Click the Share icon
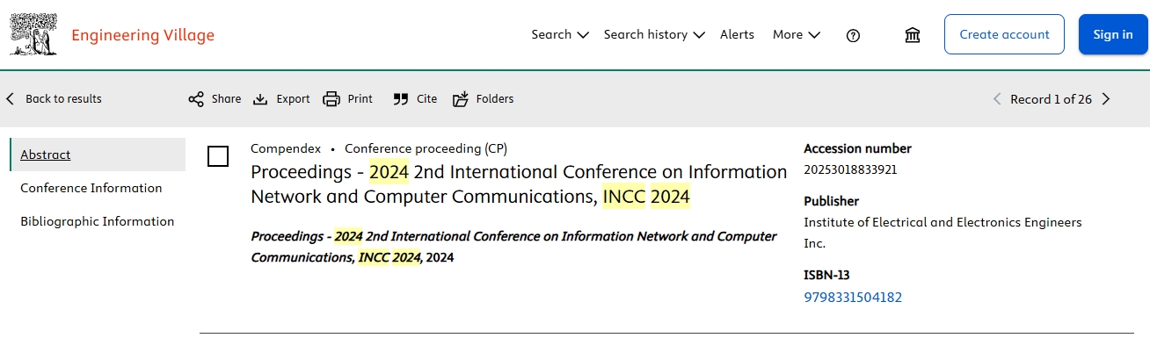Screen dimensions: 1150x338 (196, 99)
